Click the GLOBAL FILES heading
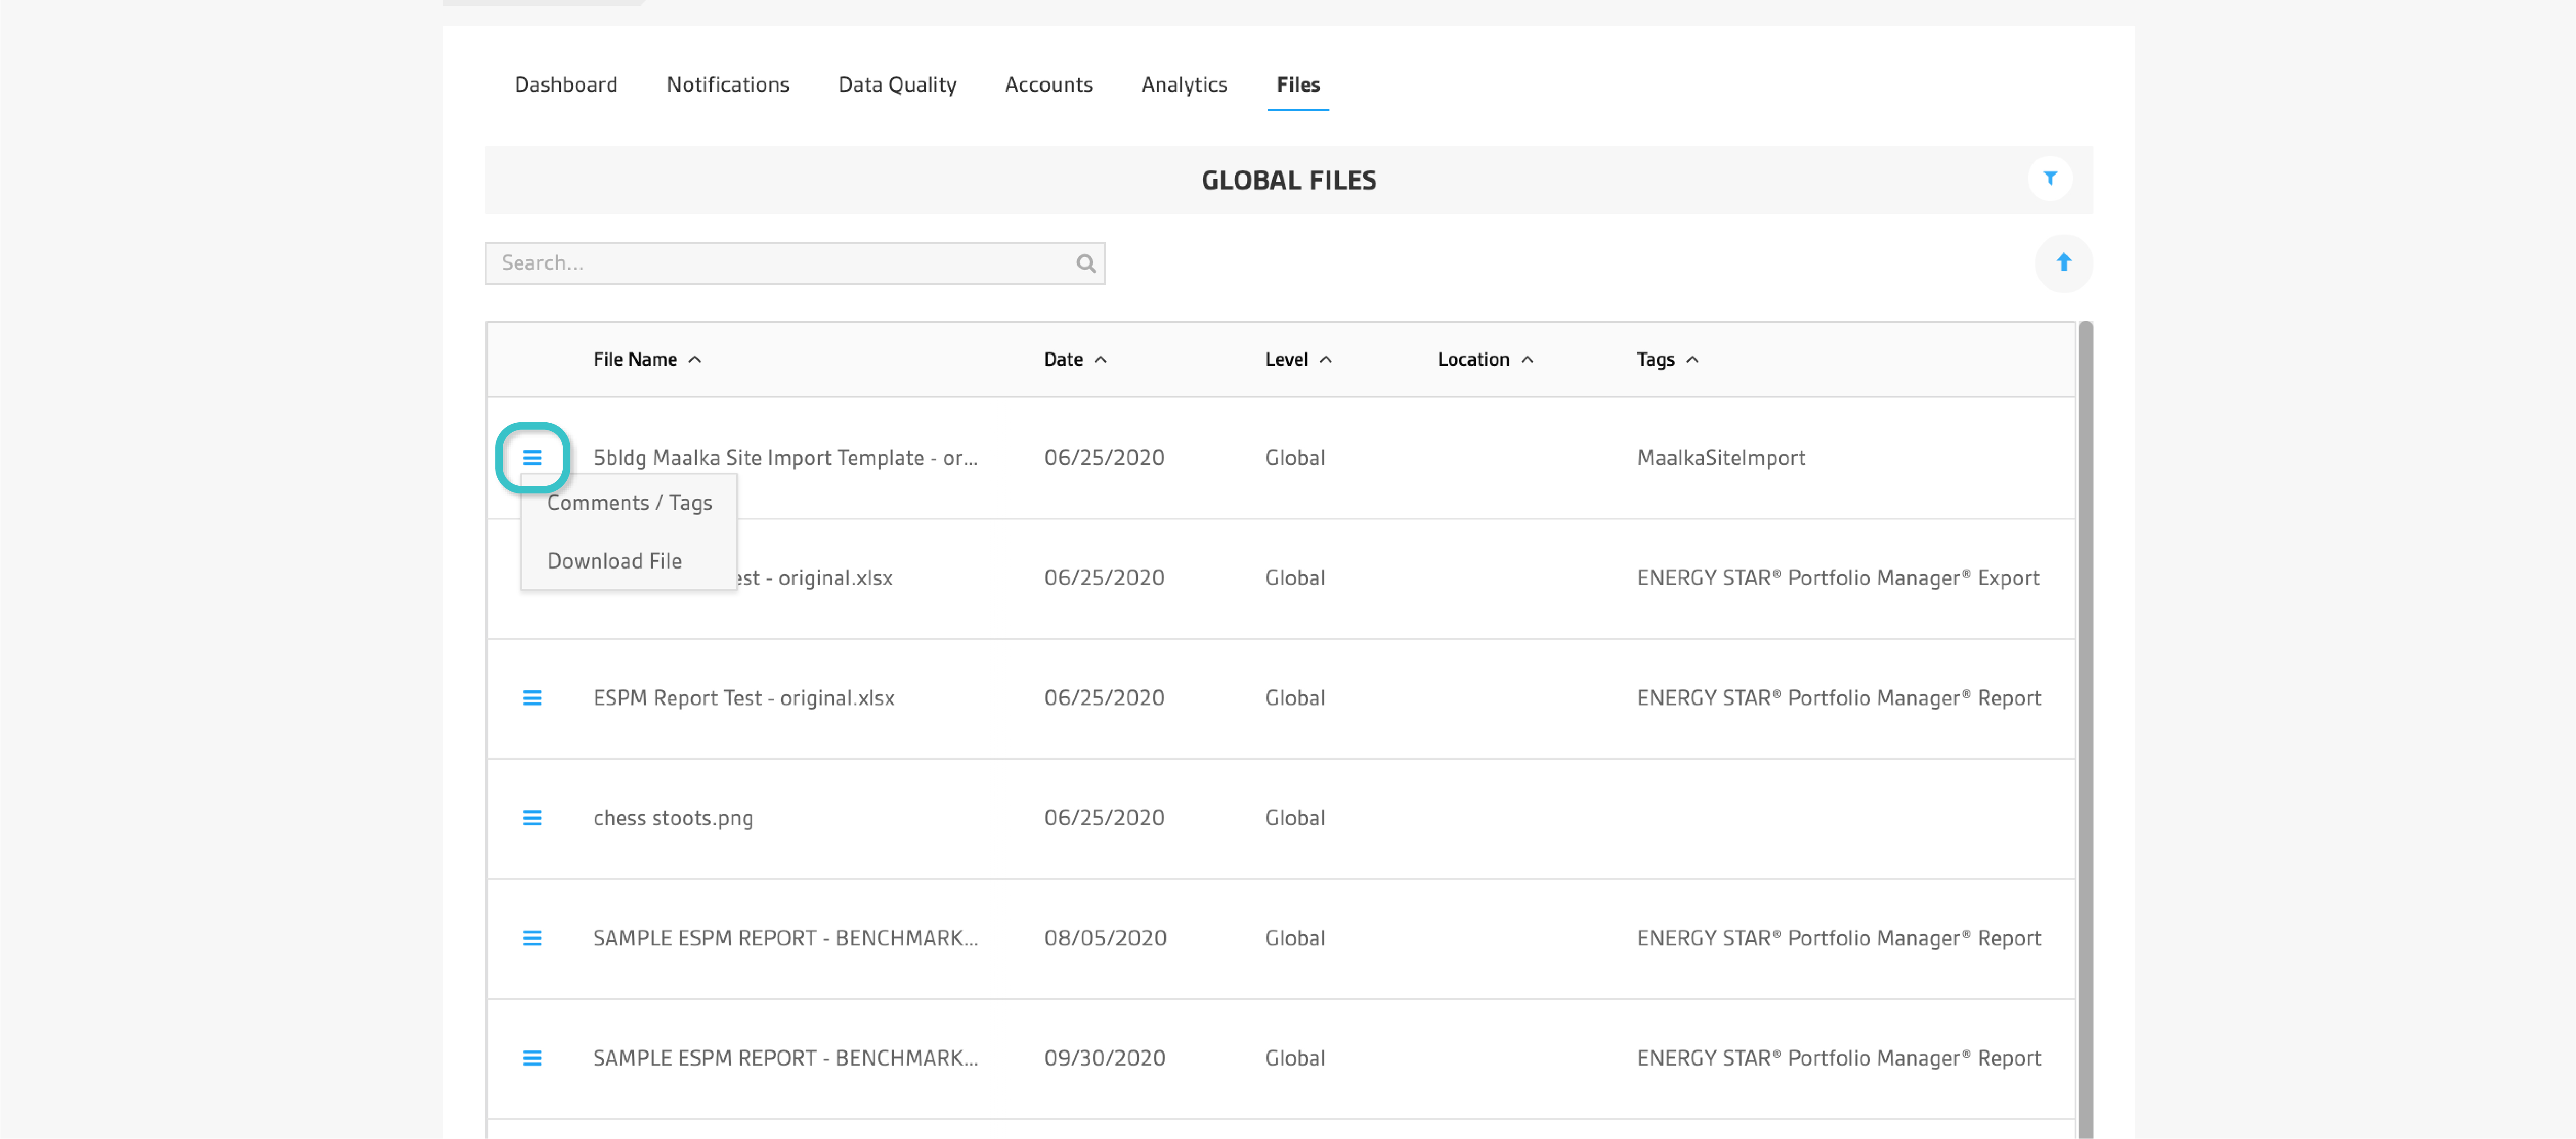This screenshot has height=1139, width=2576. (1288, 181)
